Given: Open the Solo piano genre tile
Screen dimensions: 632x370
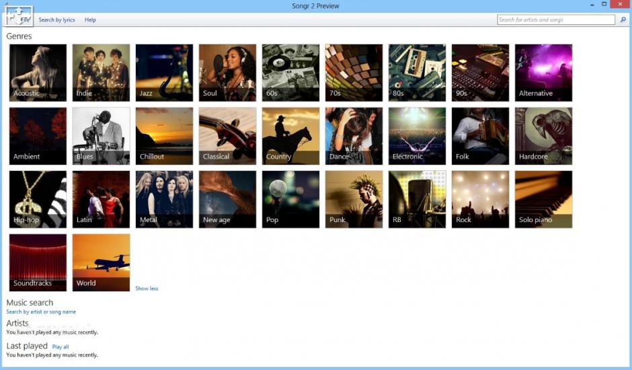Looking at the screenshot, I should pyautogui.click(x=543, y=199).
